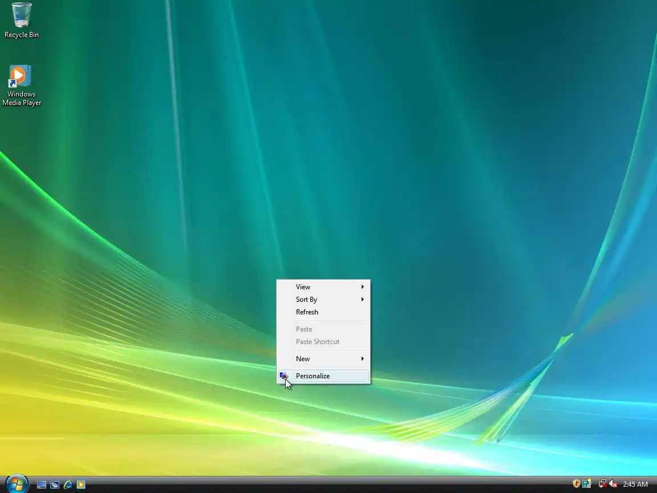This screenshot has height=493, width=657.
Task: Open the New submenu in context menu
Action: click(x=323, y=359)
